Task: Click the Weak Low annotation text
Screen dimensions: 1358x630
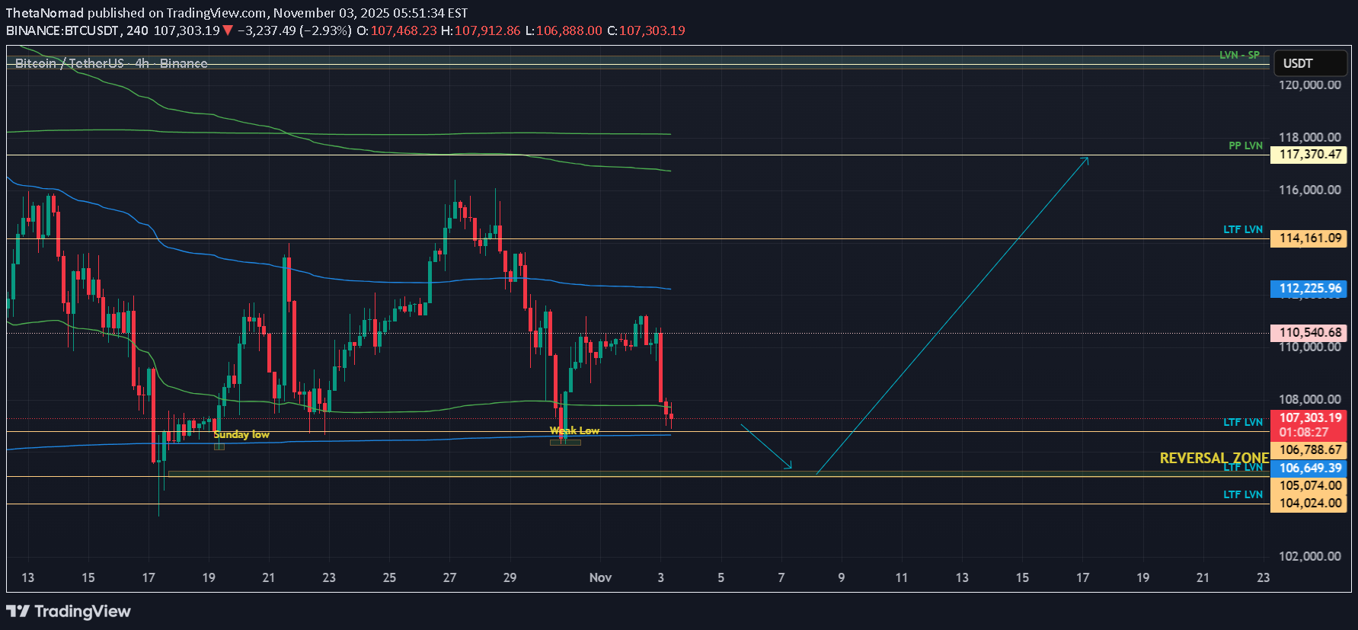Action: [574, 430]
